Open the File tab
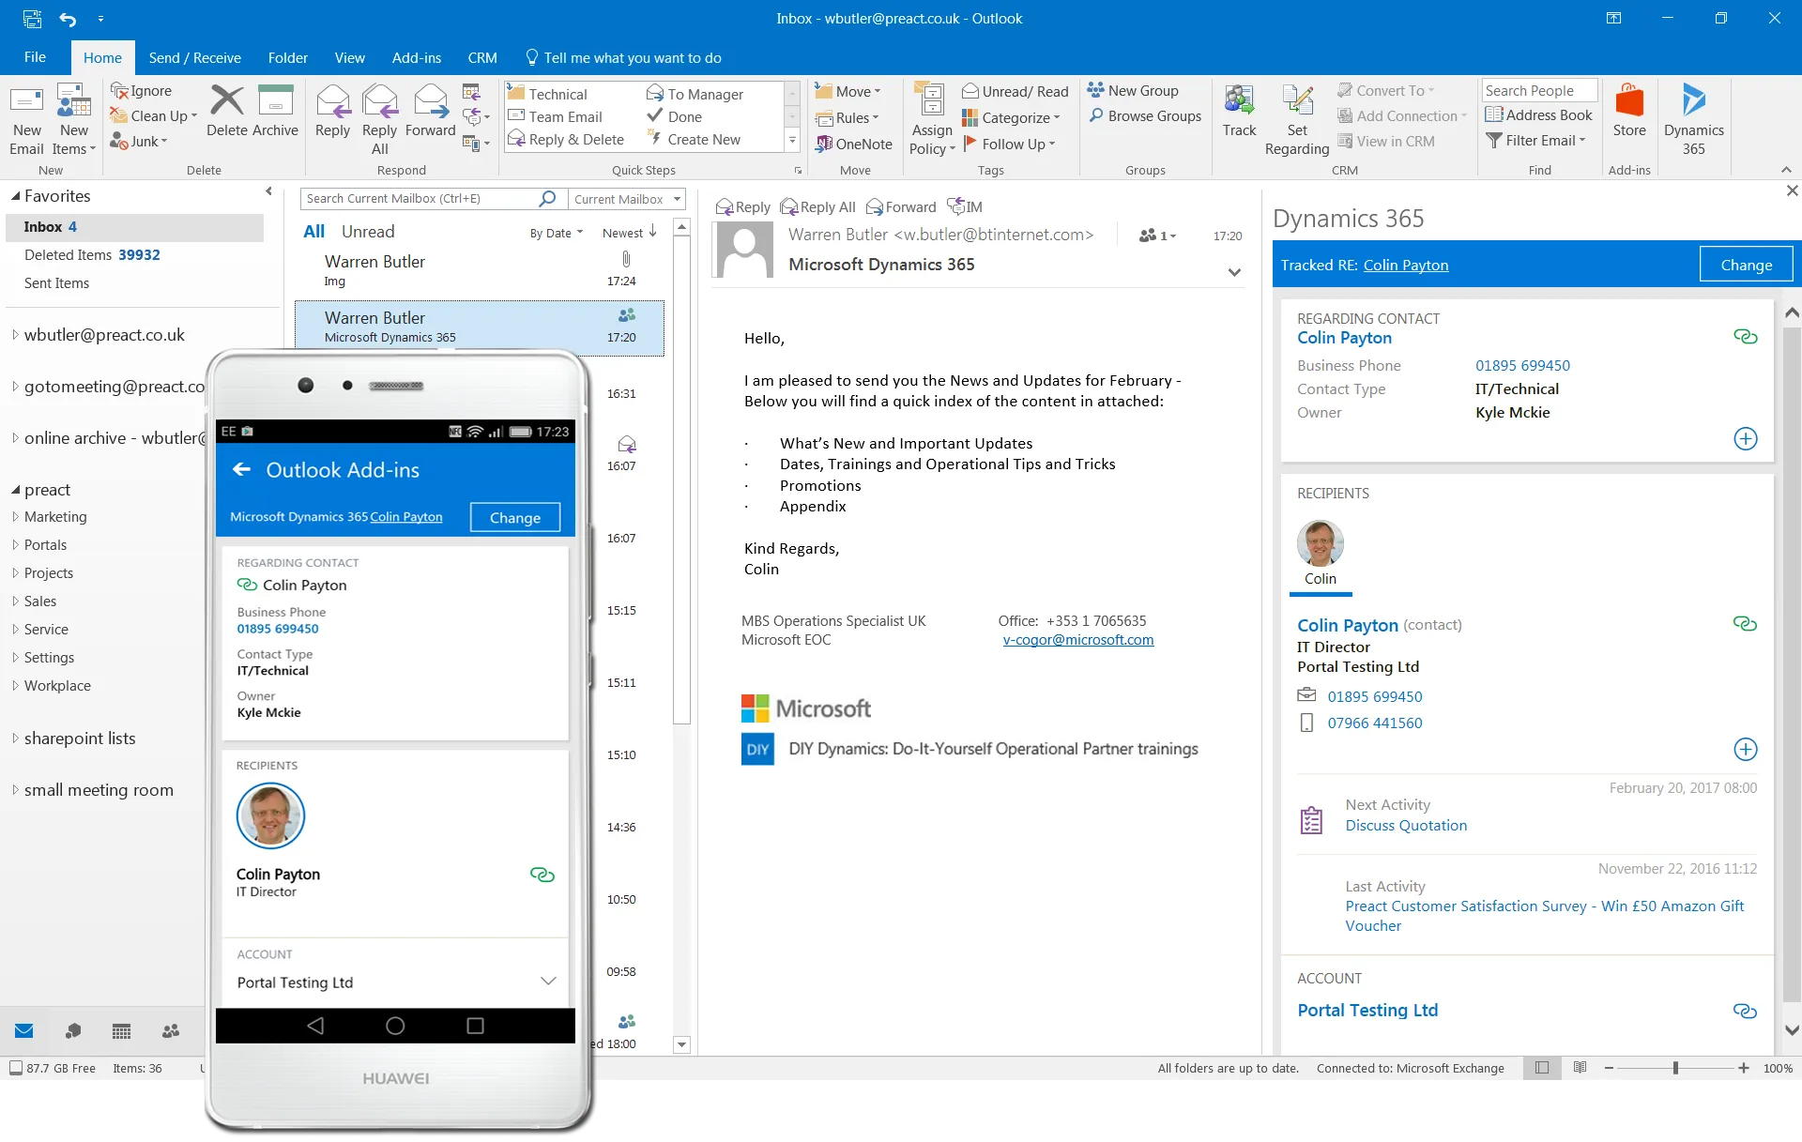The width and height of the screenshot is (1802, 1142). click(35, 57)
